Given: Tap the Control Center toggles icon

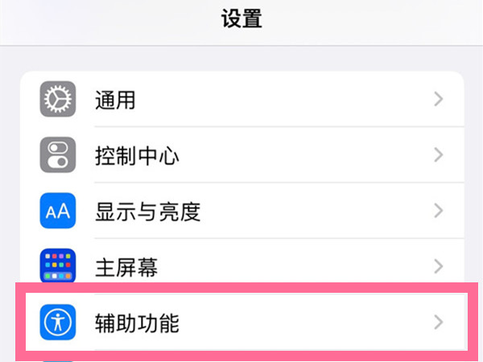Looking at the screenshot, I should tap(57, 155).
